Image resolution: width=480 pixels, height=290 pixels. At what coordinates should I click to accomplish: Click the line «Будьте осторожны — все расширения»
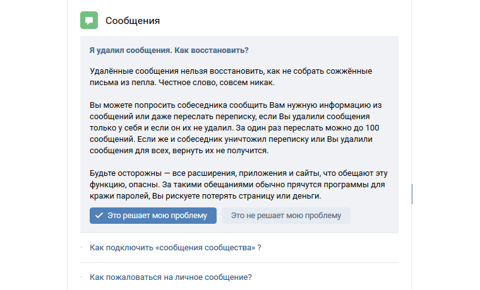click(239, 173)
